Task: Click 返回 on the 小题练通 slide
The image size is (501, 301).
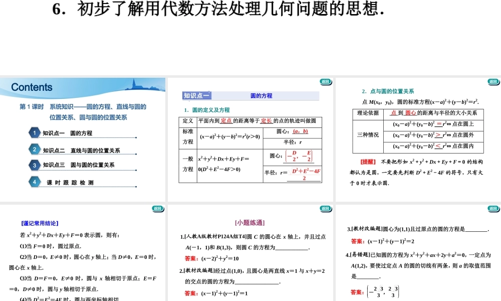Action: [x=326, y=208]
